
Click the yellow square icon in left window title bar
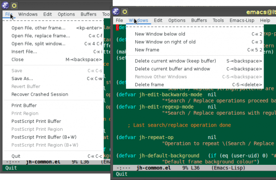[x=14, y=6]
